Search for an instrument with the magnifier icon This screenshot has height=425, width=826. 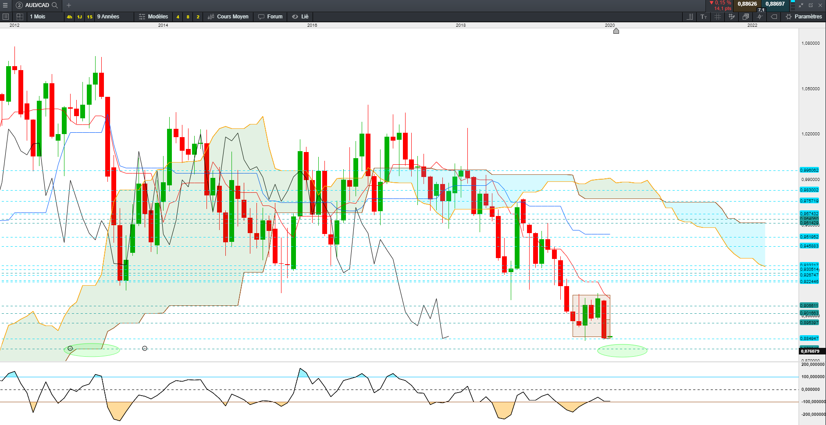55,5
